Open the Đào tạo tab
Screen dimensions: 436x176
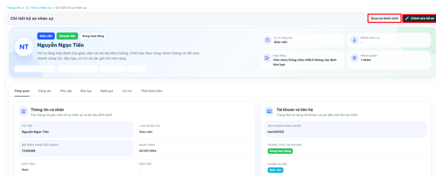(86, 91)
